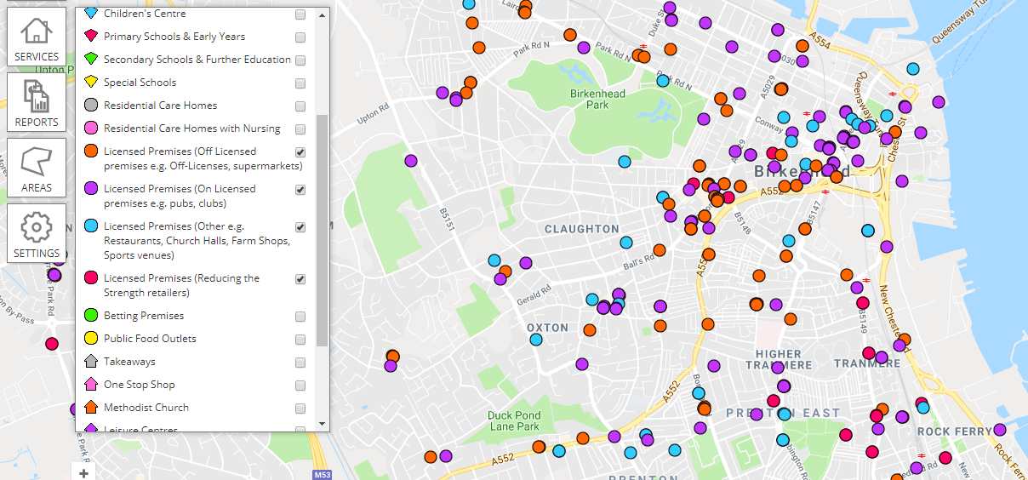Image resolution: width=1028 pixels, height=480 pixels.
Task: Enable the Special Schools checkbox
Action: coord(300,83)
